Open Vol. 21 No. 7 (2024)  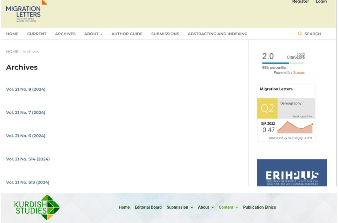26,113
